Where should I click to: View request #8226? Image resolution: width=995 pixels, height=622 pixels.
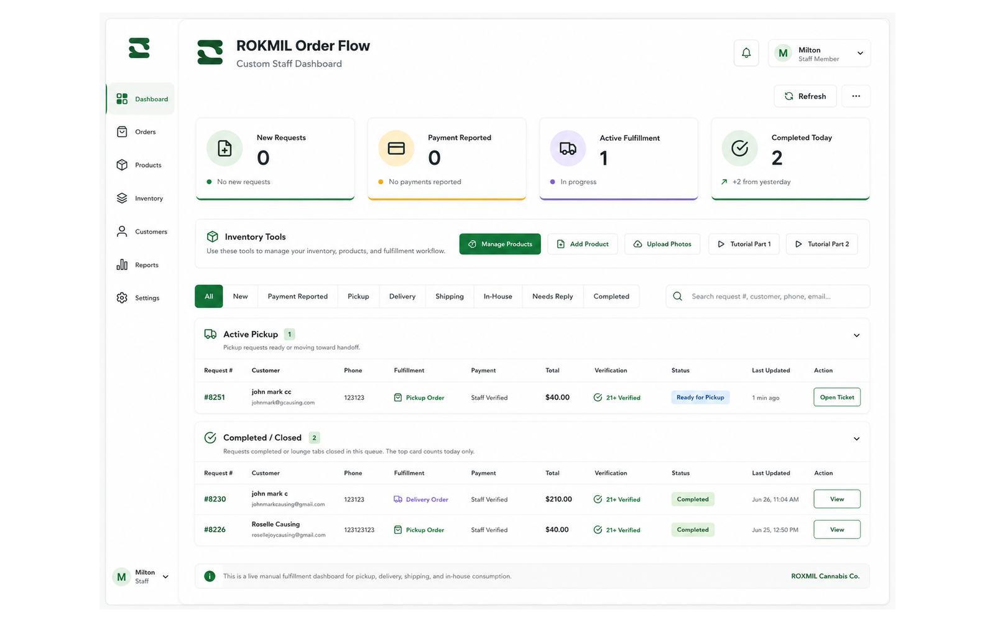837,529
